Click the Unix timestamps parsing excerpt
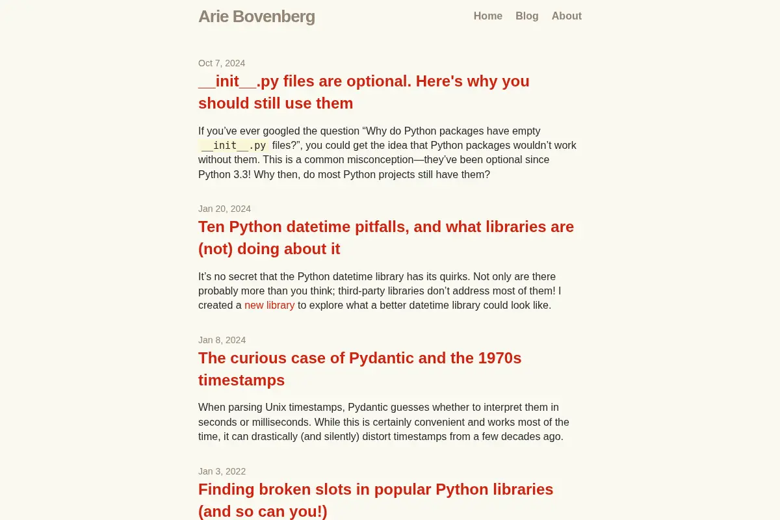 tap(383, 422)
